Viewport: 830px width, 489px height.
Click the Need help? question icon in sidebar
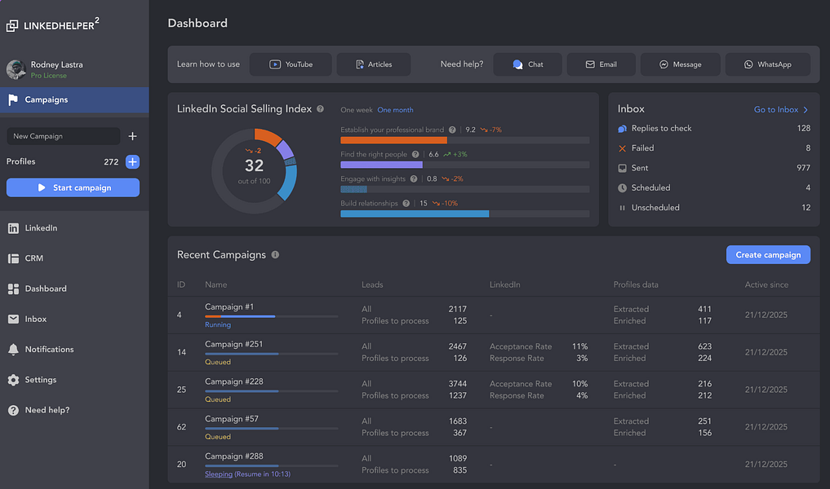(x=13, y=410)
